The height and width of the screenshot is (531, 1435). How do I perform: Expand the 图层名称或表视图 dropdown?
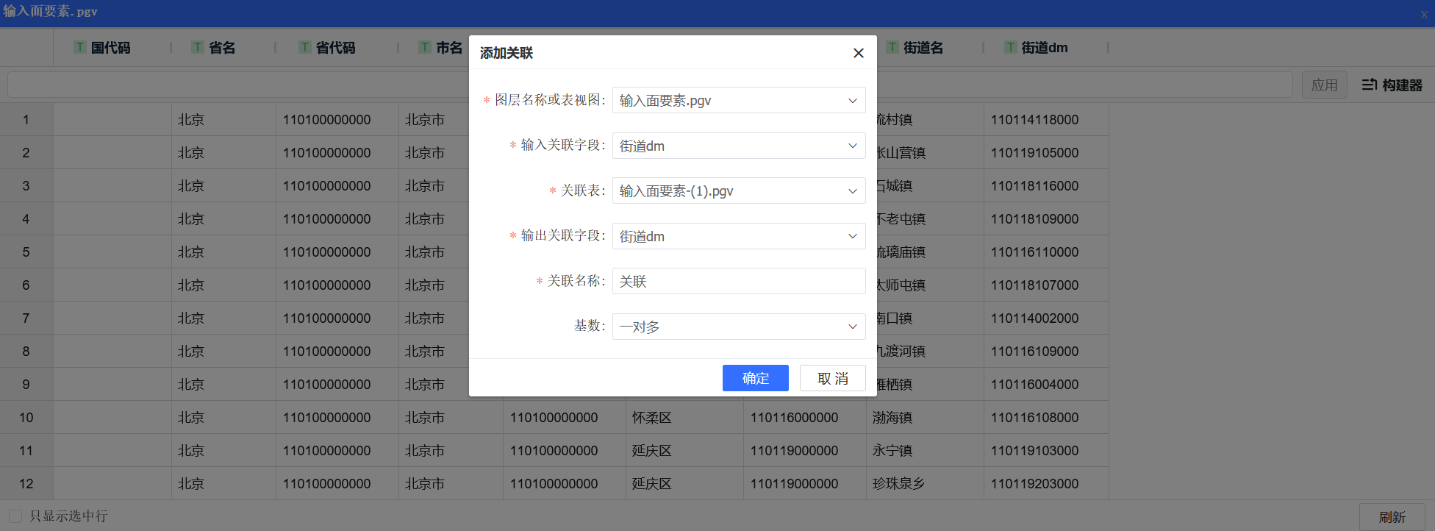coord(738,101)
